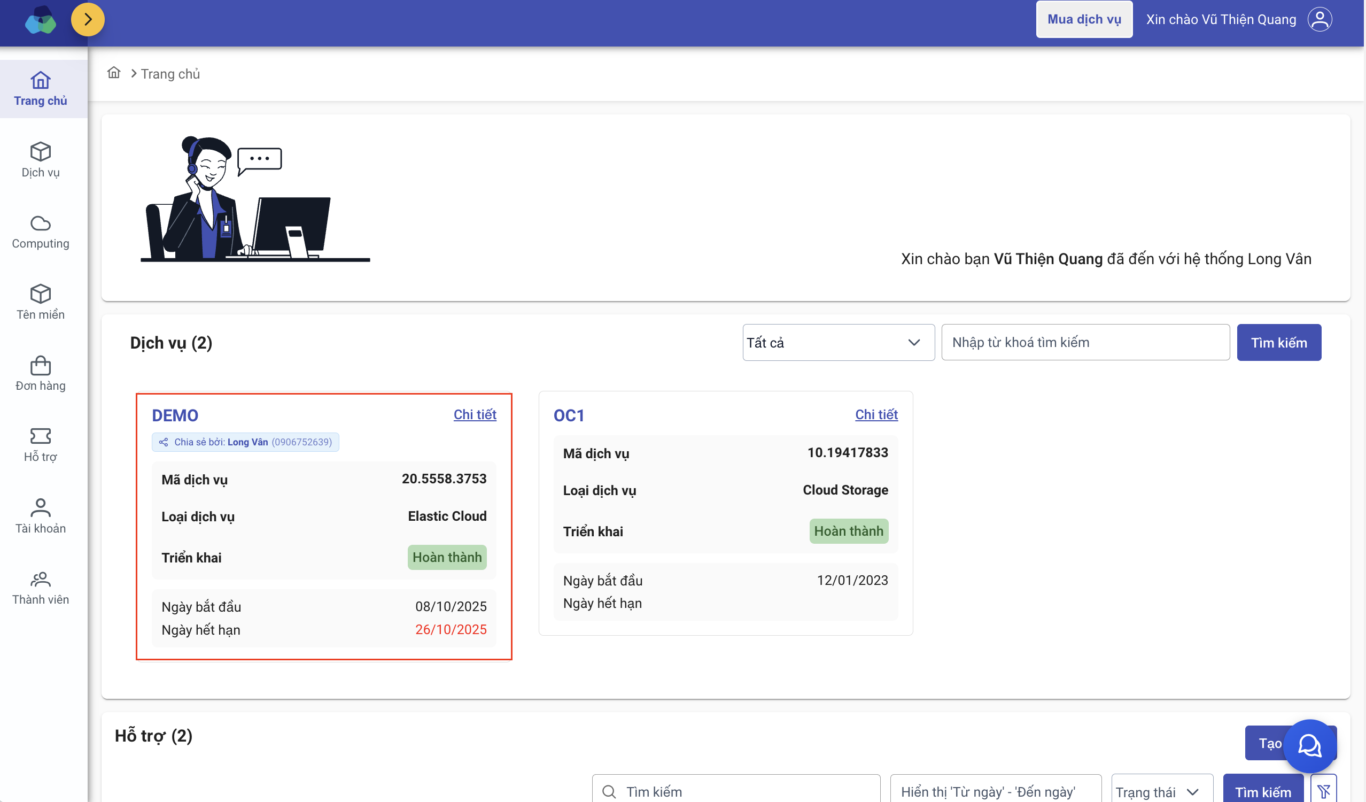Viewport: 1366px width, 802px height.
Task: Open Thành viên members section
Action: click(x=41, y=587)
